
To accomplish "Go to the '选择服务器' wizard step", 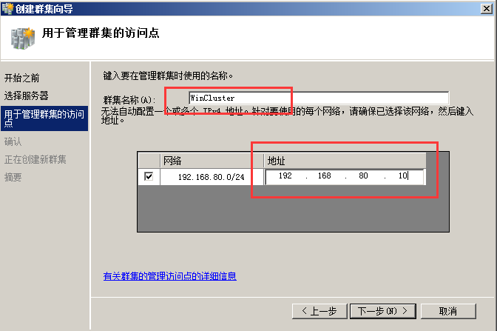I will tap(27, 96).
